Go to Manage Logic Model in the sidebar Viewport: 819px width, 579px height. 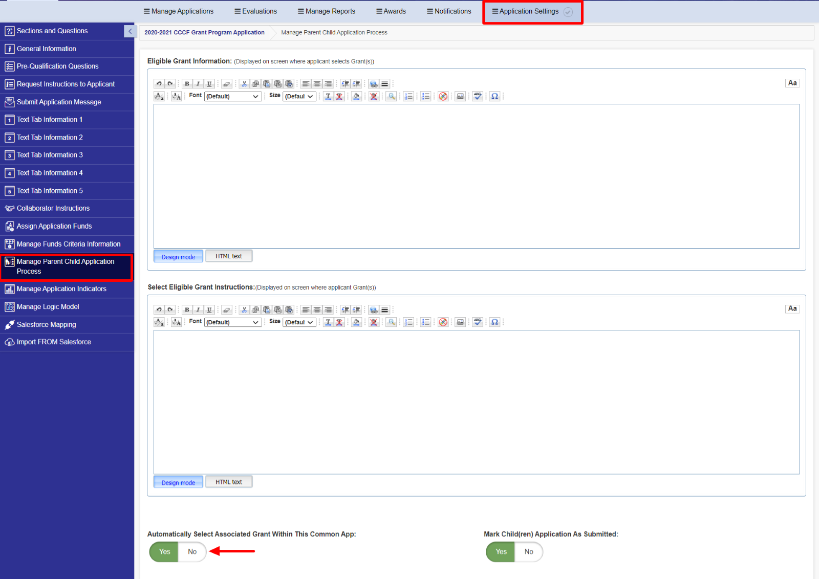[48, 307]
